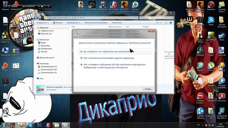
Task: Open Bandicam desktop shortcut
Action: (211, 6)
